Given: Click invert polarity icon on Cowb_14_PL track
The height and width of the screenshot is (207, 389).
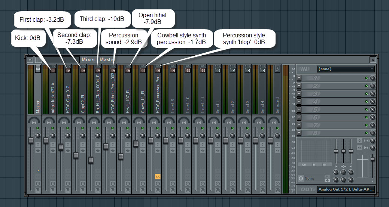Looking at the screenshot, I should coord(143,144).
